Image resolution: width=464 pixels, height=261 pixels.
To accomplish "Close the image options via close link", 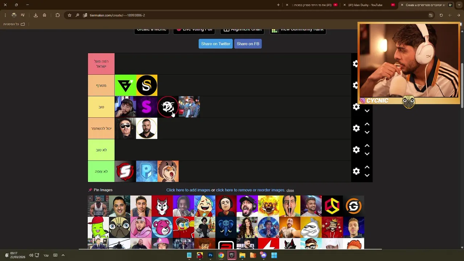I will click(x=290, y=190).
